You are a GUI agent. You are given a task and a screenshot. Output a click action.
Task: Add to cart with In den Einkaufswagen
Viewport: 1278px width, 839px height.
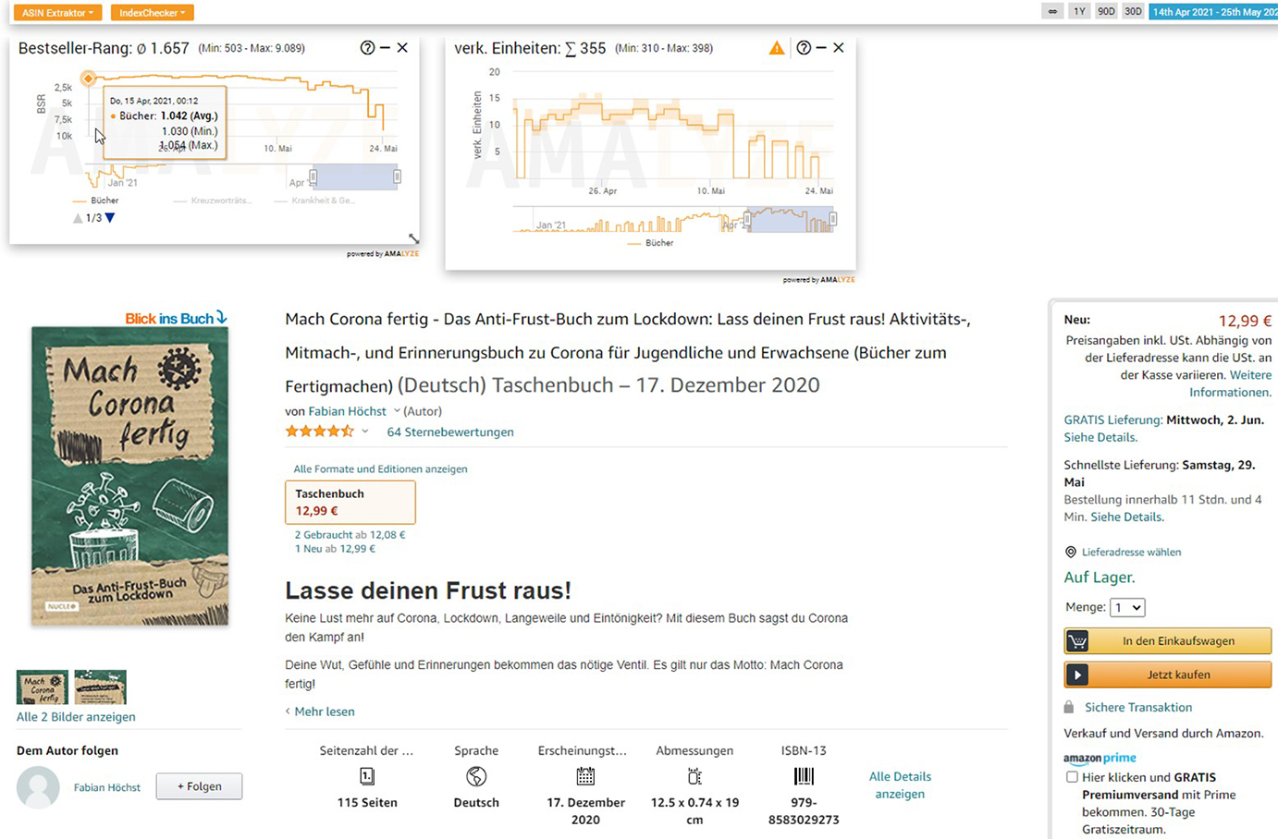(x=1168, y=640)
